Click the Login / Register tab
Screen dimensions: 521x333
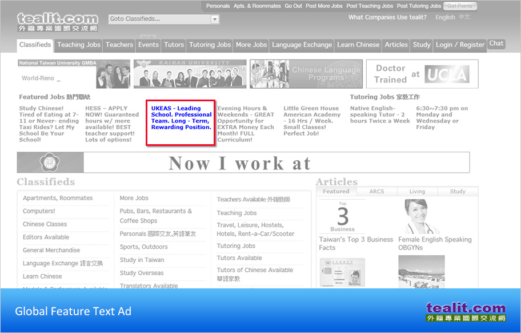[460, 45]
